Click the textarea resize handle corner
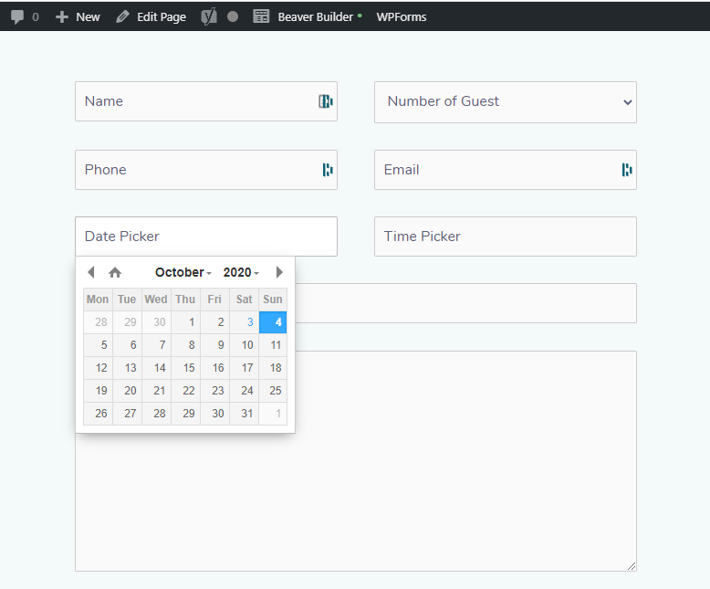This screenshot has height=589, width=710. click(x=632, y=566)
